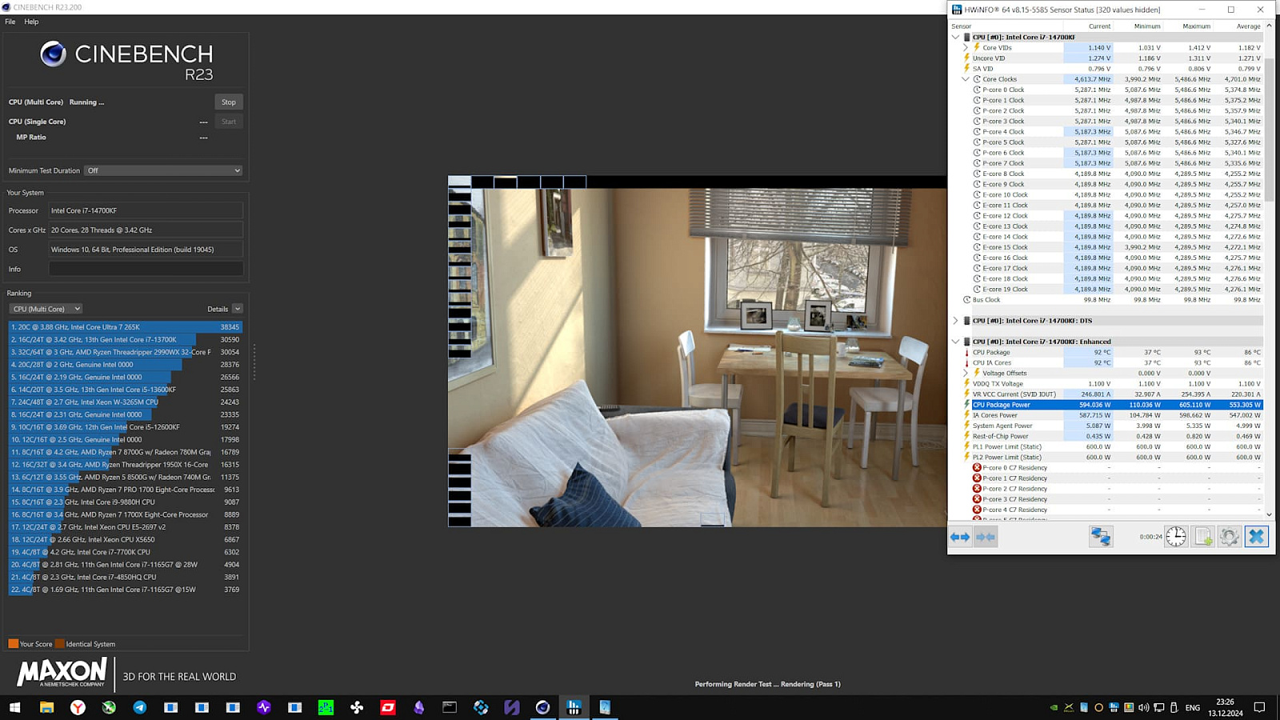
Task: Launch Yandex Browser from the taskbar
Action: [x=78, y=707]
